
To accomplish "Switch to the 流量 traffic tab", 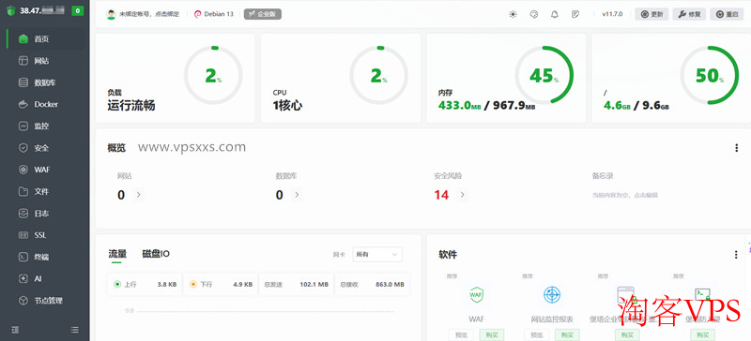I will 117,254.
